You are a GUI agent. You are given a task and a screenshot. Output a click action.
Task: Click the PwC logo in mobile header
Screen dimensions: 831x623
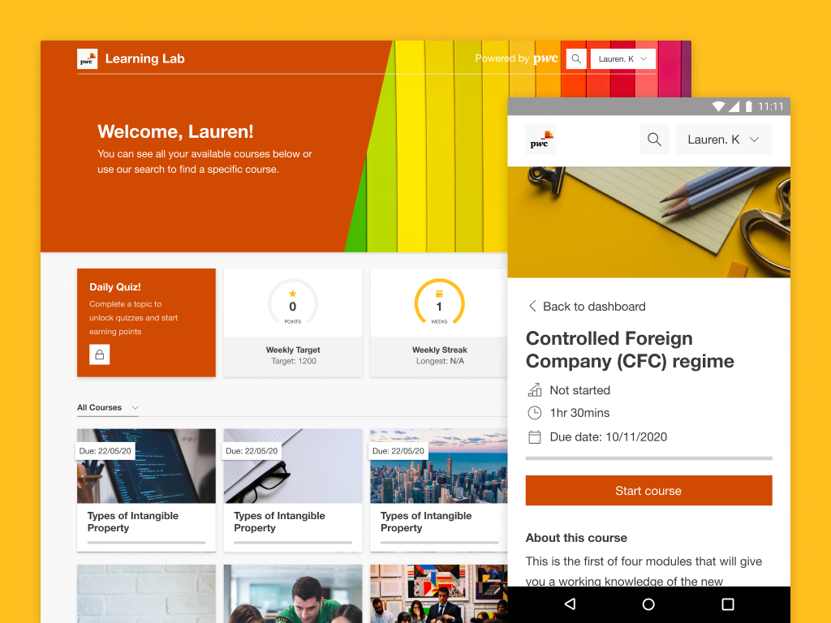[540, 140]
